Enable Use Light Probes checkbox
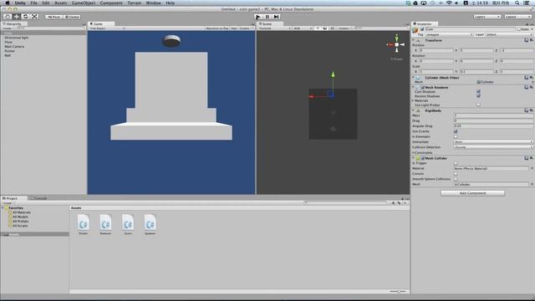535x301 pixels. pos(478,105)
